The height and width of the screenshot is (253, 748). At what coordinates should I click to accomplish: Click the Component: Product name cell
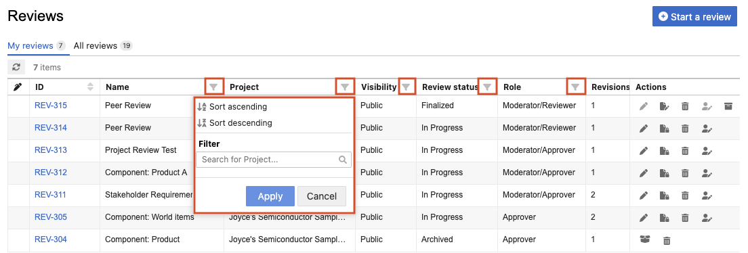pos(142,239)
